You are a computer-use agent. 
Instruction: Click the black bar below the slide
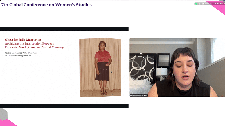tap(64, 106)
